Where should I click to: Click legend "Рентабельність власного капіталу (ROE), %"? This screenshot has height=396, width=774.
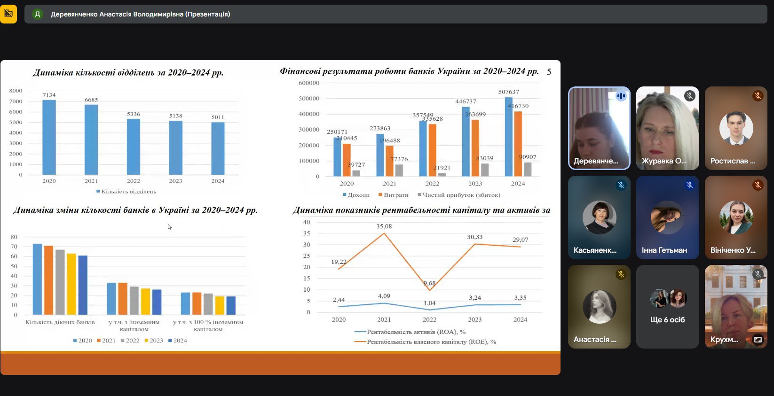(426, 342)
